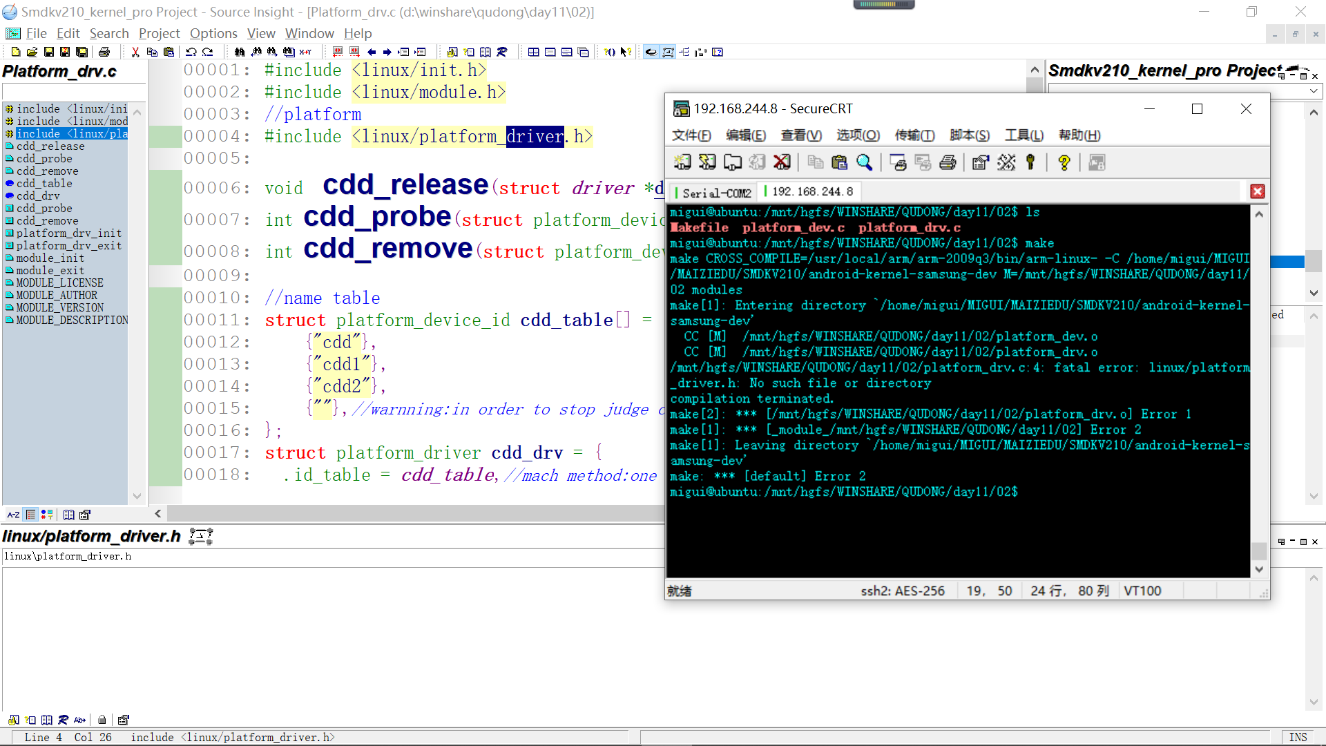Viewport: 1326px width, 746px height.
Task: Click the blue Go Back arrow icon
Action: [372, 52]
